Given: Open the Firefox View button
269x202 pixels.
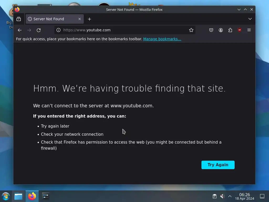Looking at the screenshot, I should click(19, 19).
